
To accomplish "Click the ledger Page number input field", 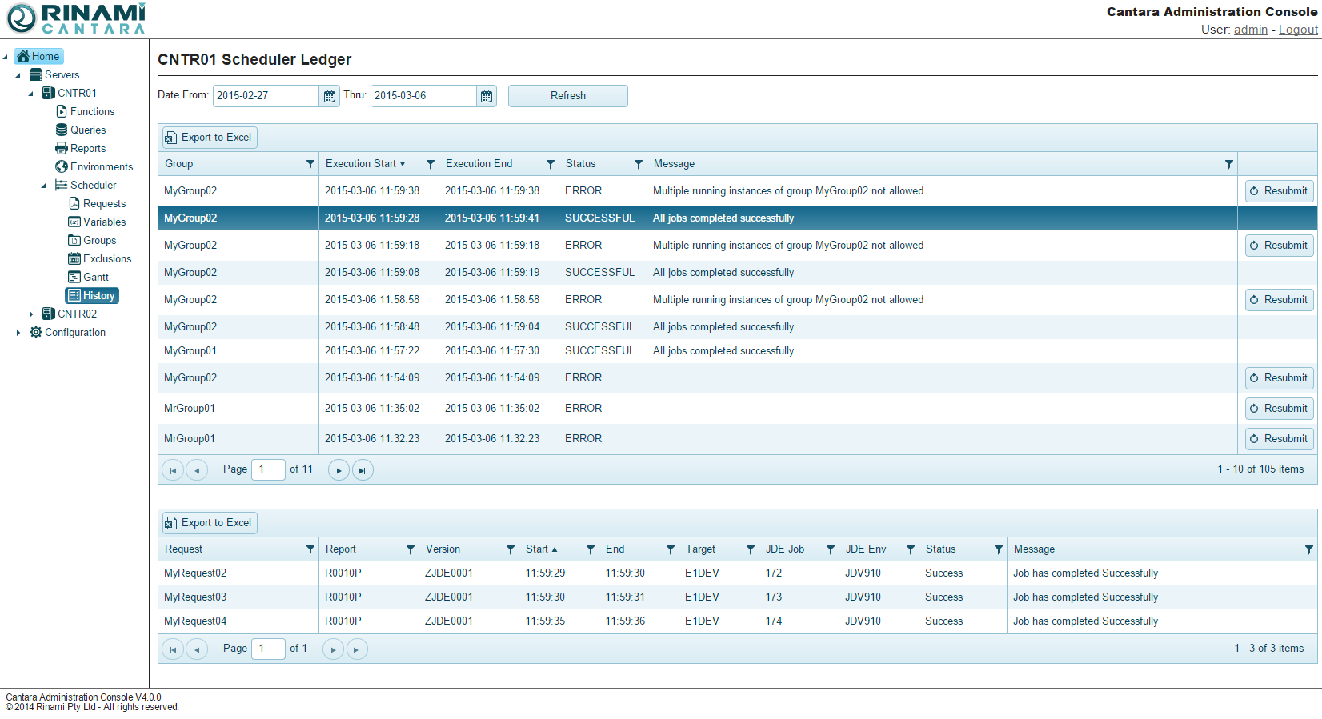I will tap(268, 469).
